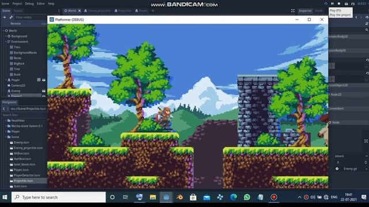The height and width of the screenshot is (207, 369).
Task: Go forward in FileSystem path history
Action: 7,109
